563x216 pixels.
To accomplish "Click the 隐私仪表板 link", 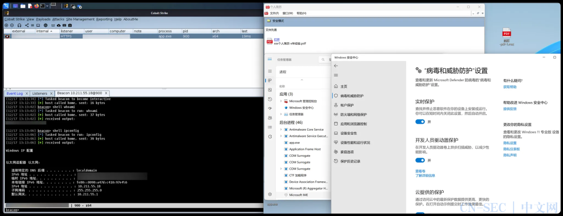I will [512, 149].
